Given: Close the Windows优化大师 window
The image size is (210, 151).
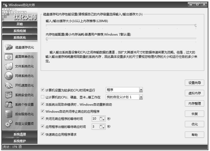Looking at the screenshot, I should pos(204,4).
